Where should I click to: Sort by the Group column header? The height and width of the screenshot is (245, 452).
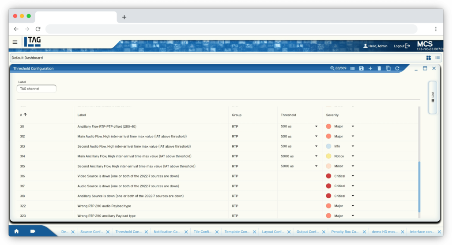[237, 115]
